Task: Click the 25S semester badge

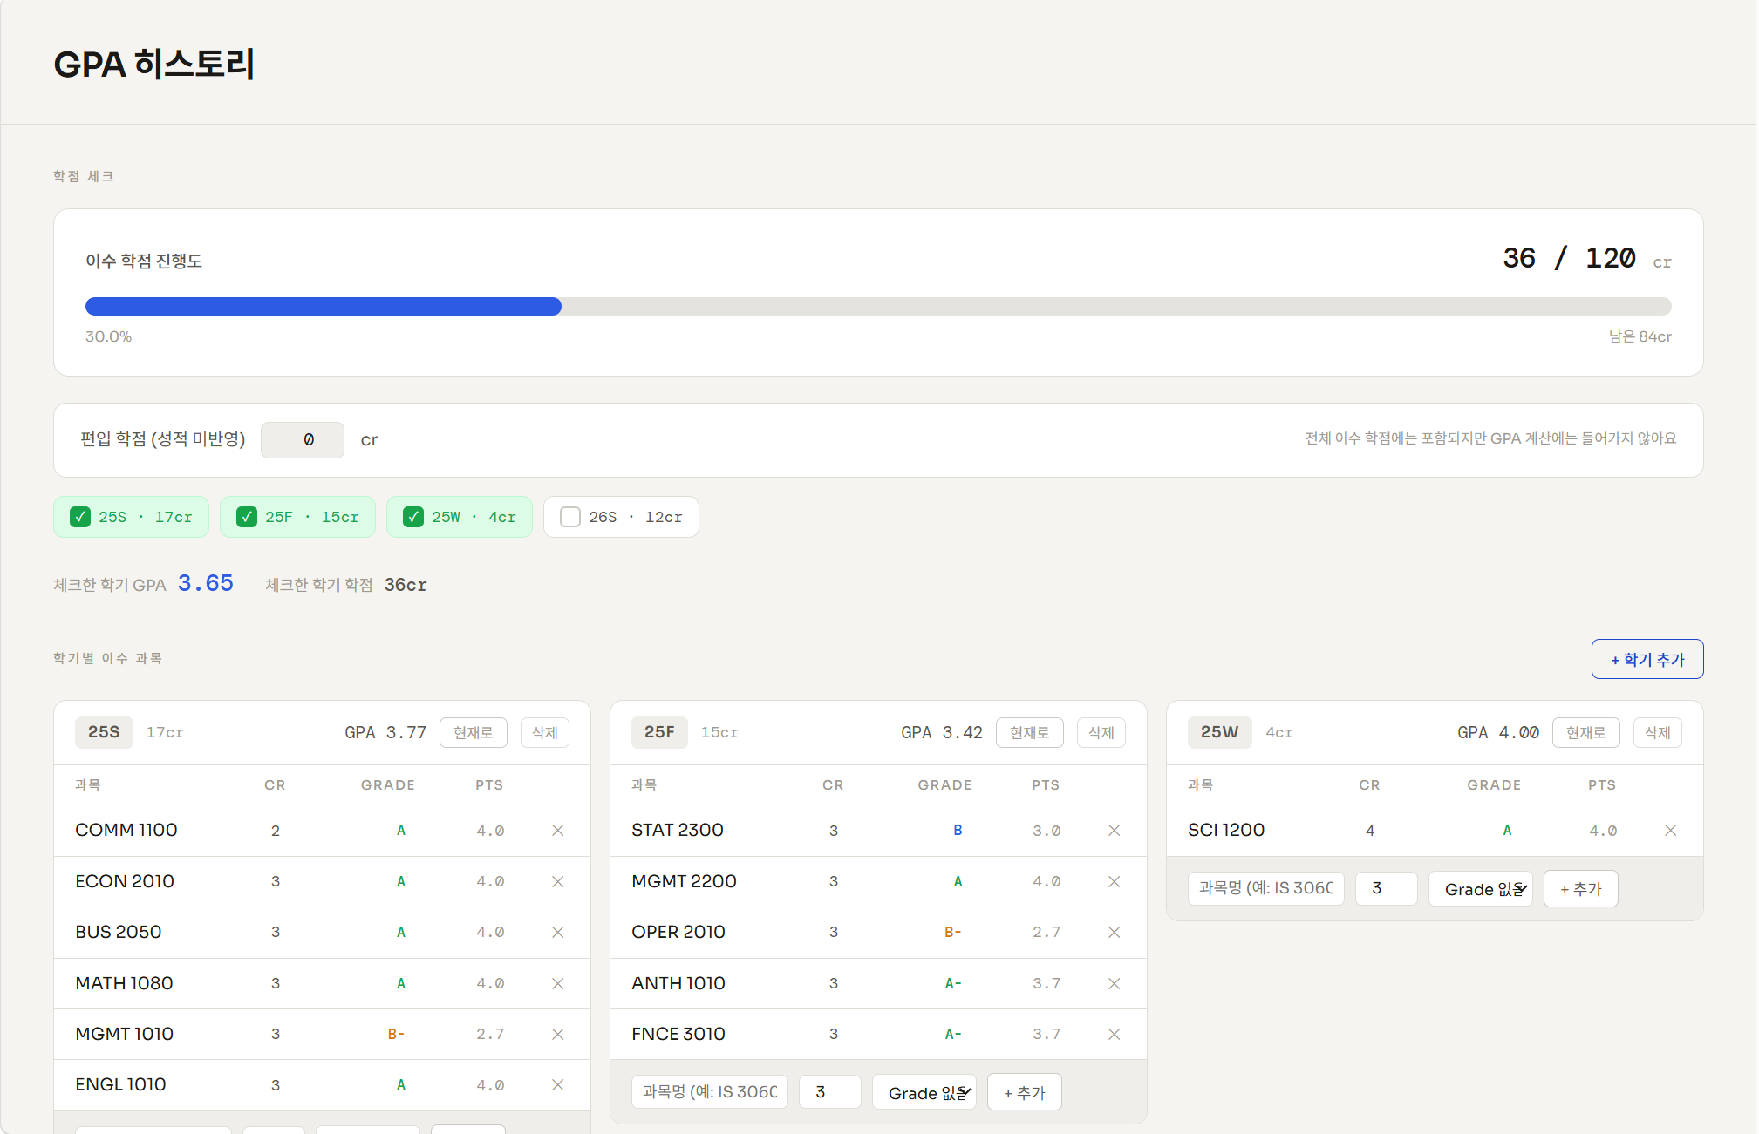Action: pos(104,732)
